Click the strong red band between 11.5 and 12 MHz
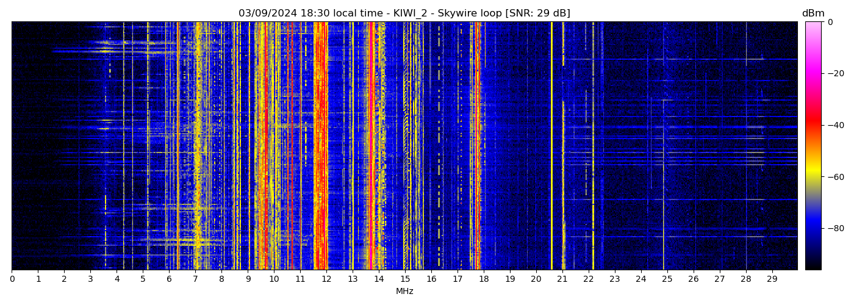854x305 pixels. [x=319, y=146]
